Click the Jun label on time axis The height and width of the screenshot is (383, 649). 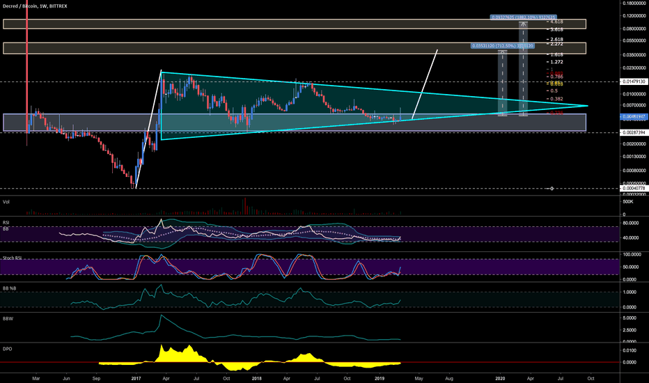click(x=66, y=378)
